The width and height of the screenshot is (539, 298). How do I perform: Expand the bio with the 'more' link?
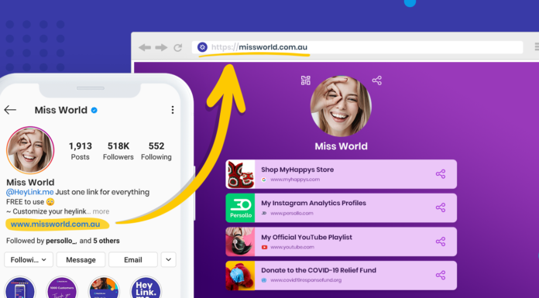click(101, 211)
